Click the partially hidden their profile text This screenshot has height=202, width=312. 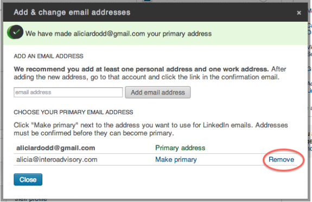(31, 199)
